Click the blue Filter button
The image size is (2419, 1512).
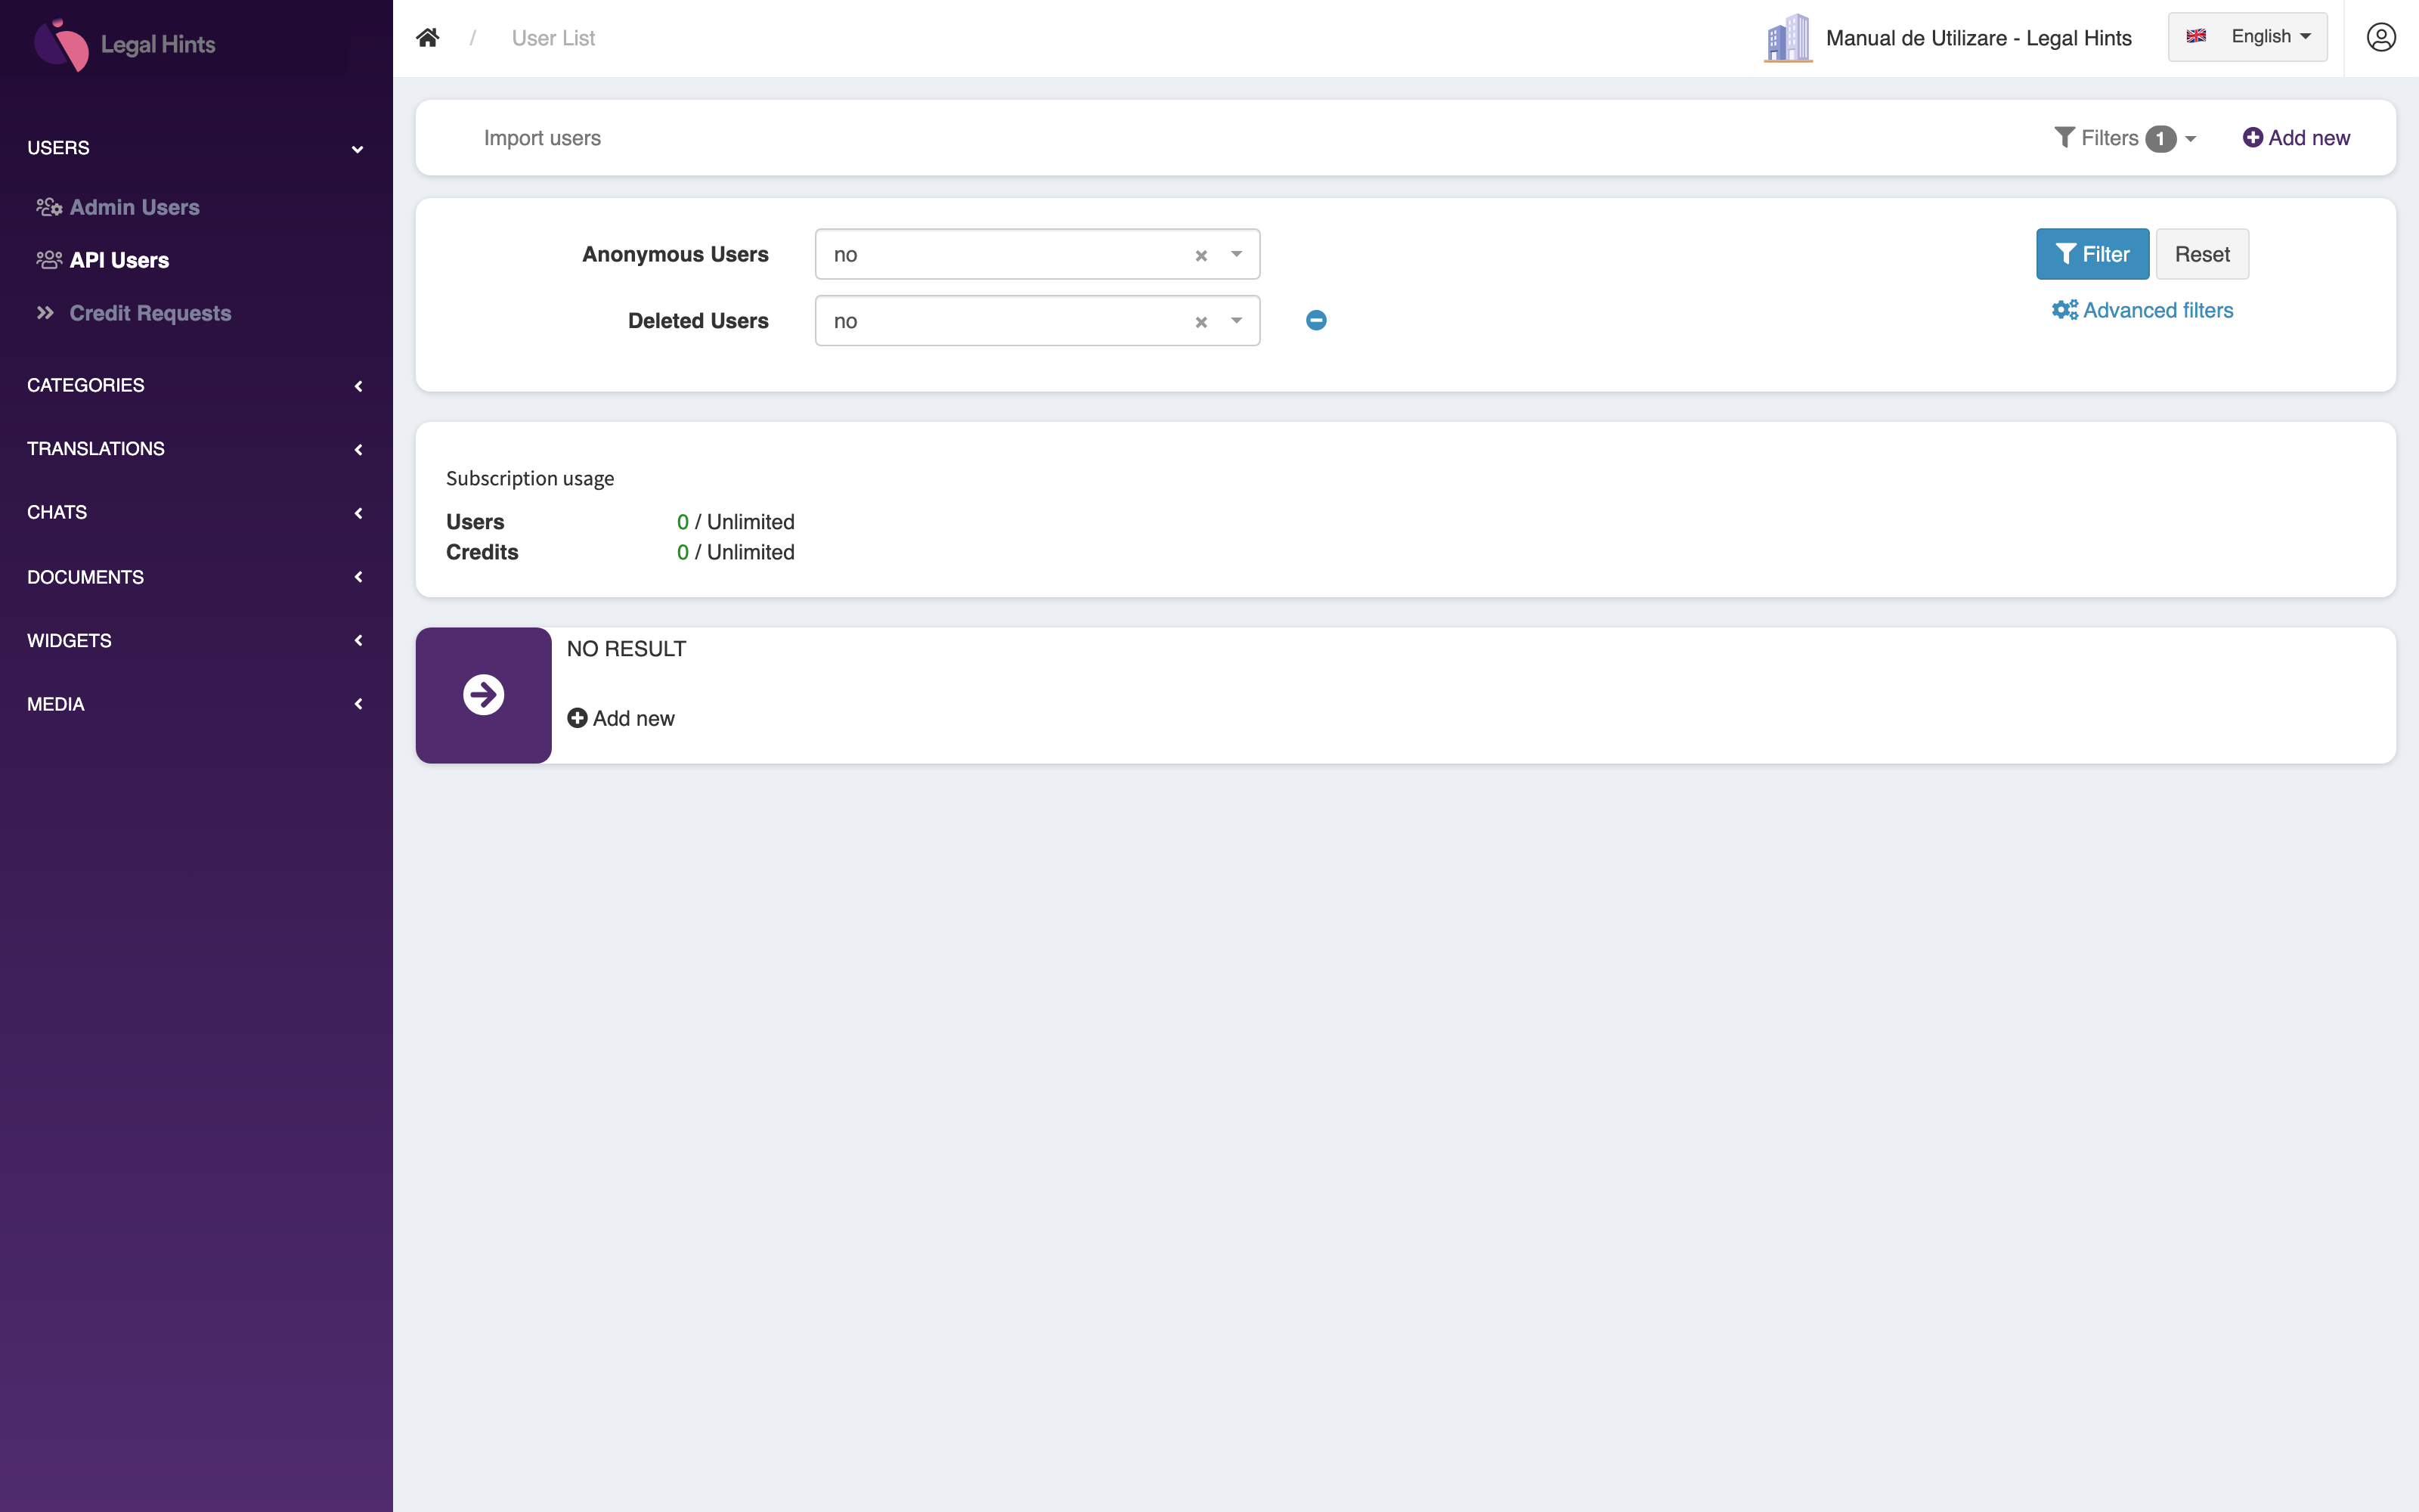2092,254
